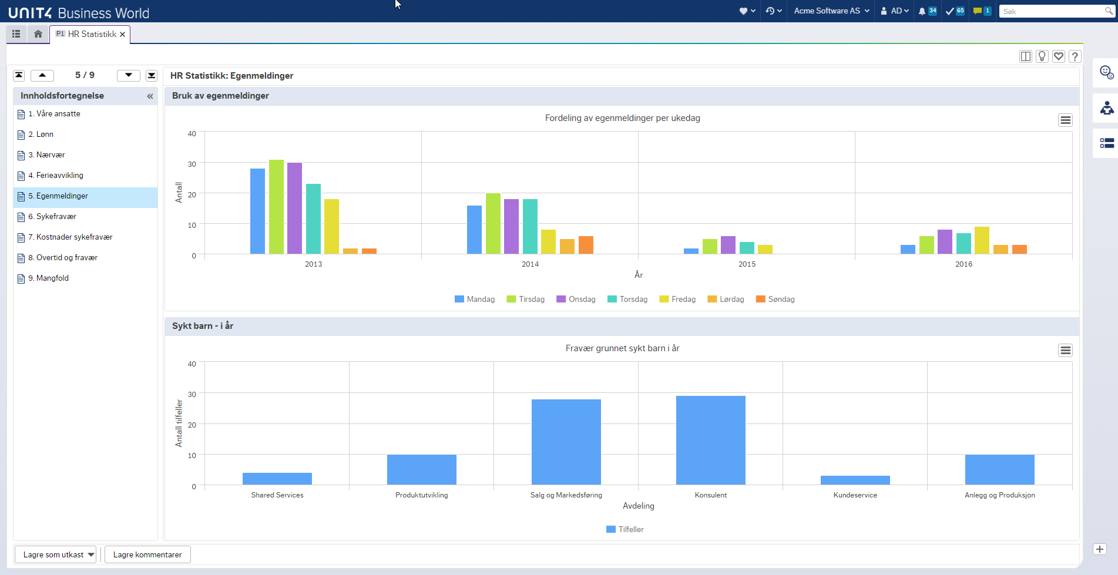The image size is (1118, 575).
Task: Jump to last page arrow
Action: (x=152, y=75)
